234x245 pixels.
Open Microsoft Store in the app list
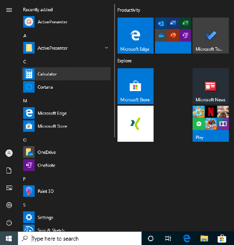(x=66, y=126)
